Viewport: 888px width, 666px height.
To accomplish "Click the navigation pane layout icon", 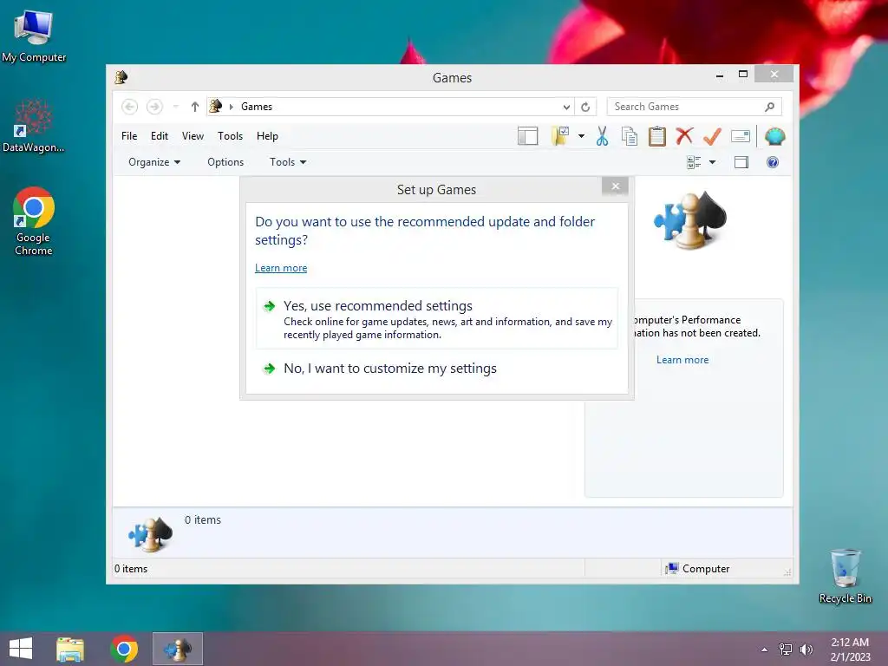I will (527, 136).
